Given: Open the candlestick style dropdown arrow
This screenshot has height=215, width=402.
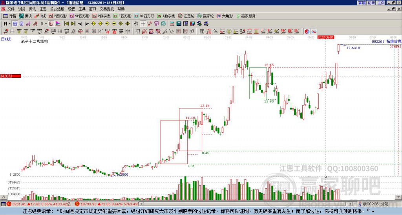Looking at the screenshot, I should pyautogui.click(x=46, y=24).
